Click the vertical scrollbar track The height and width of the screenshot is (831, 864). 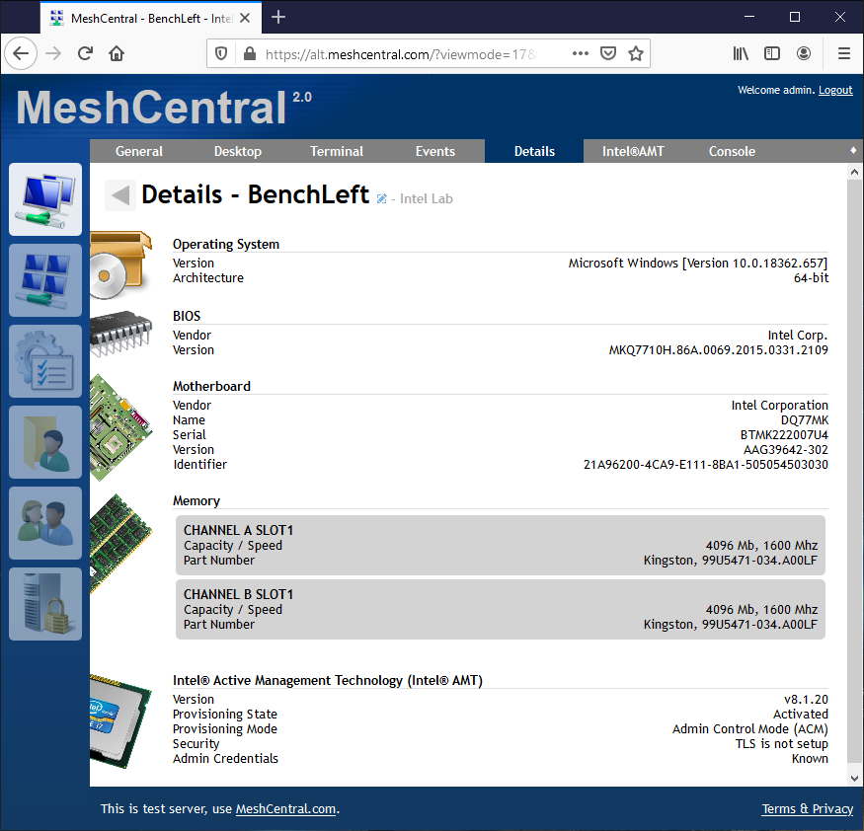(x=854, y=474)
